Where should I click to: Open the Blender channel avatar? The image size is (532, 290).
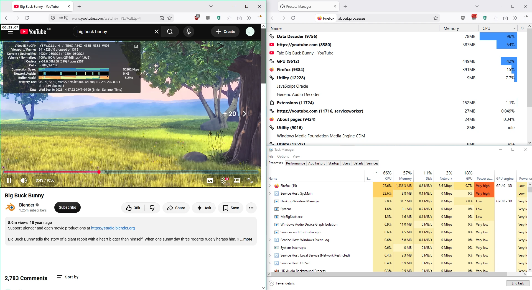[10, 207]
